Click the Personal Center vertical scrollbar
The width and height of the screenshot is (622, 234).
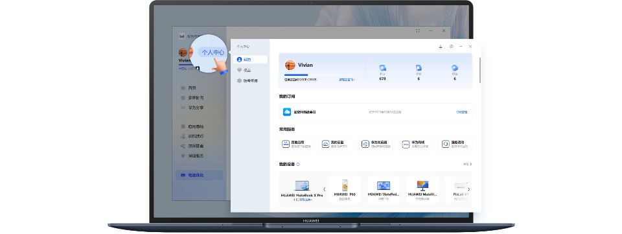click(480, 70)
